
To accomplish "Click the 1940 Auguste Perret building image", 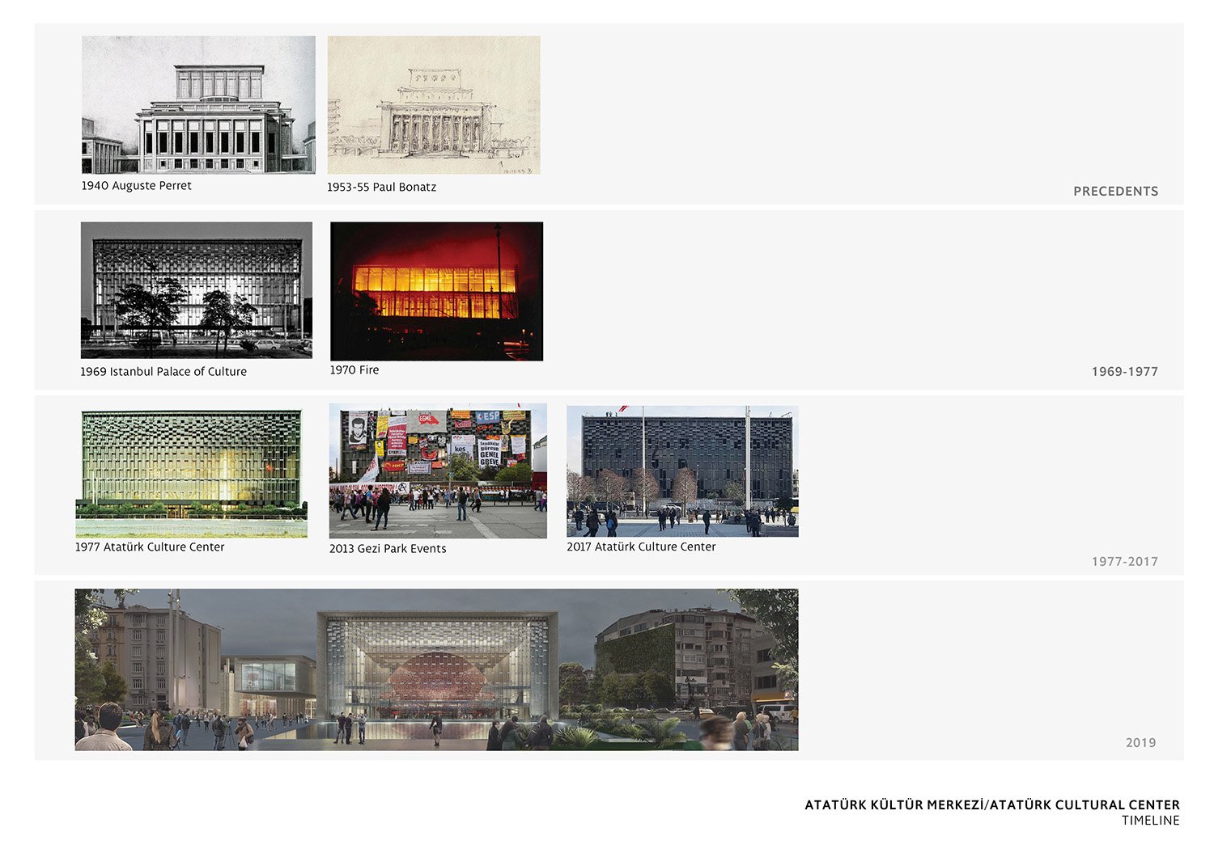I will [x=198, y=104].
